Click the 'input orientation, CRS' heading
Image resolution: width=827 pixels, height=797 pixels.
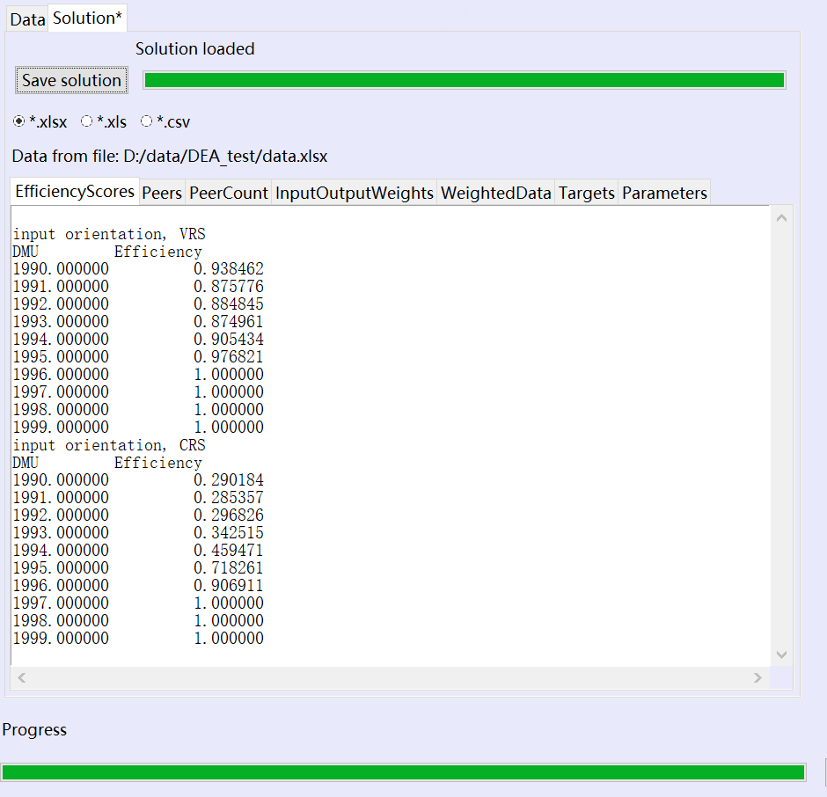pyautogui.click(x=109, y=444)
